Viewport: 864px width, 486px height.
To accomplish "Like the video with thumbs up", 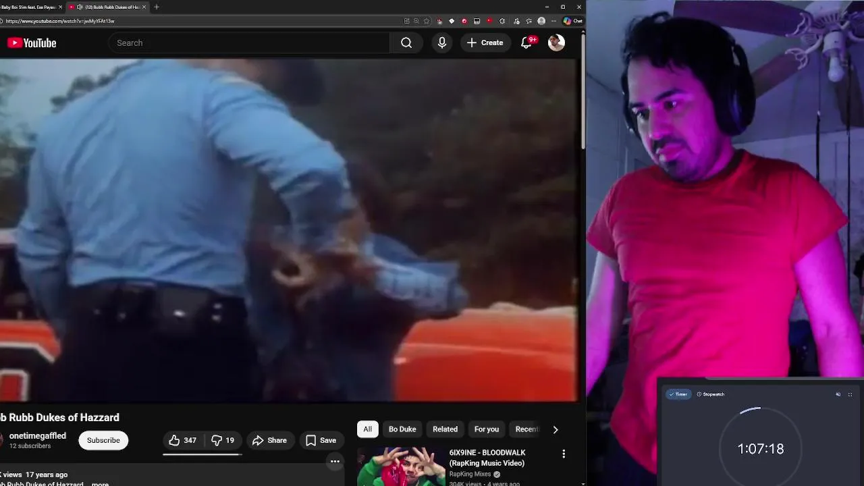I will (183, 440).
